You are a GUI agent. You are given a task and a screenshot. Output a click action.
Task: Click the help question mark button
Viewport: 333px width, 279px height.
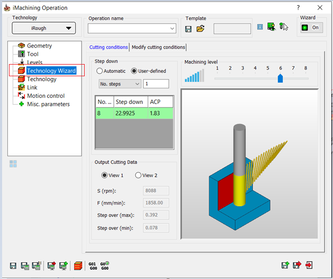point(298,7)
